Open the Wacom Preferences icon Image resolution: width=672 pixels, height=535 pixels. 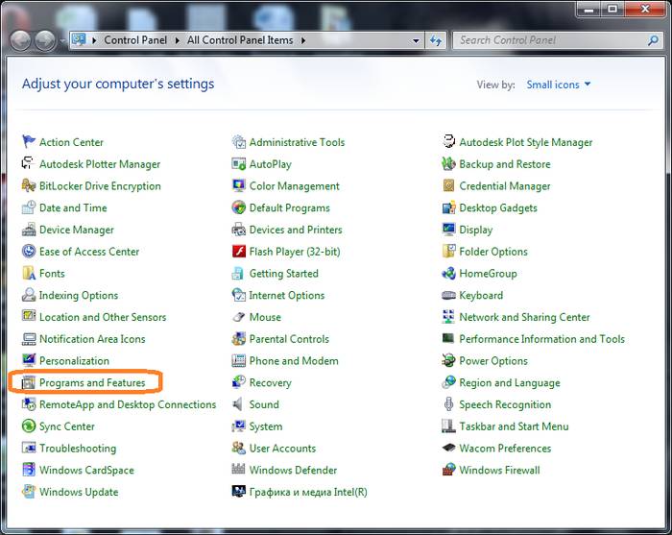coord(448,449)
